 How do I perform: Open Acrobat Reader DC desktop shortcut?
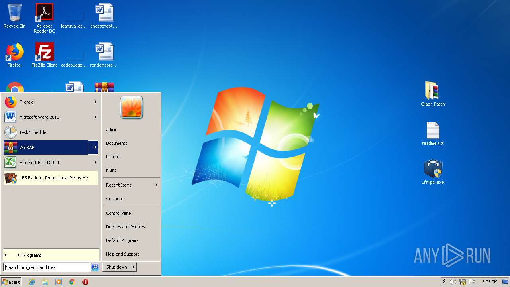coord(44,18)
